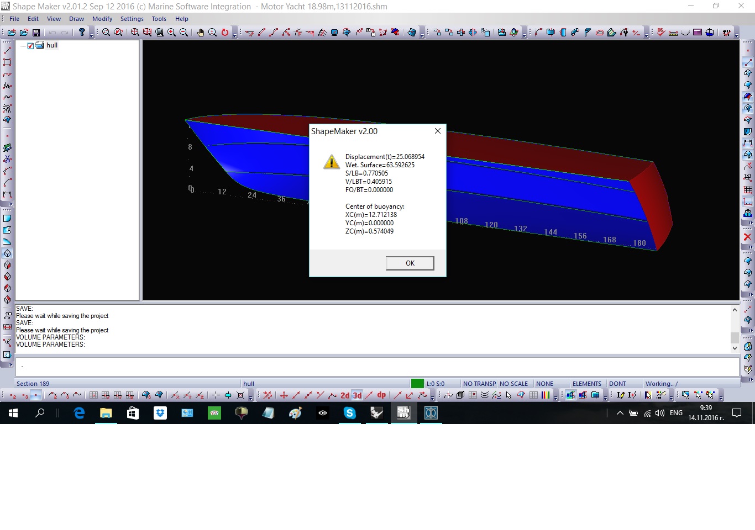Toggle the 3d view mode button
The height and width of the screenshot is (530, 755).
357,395
